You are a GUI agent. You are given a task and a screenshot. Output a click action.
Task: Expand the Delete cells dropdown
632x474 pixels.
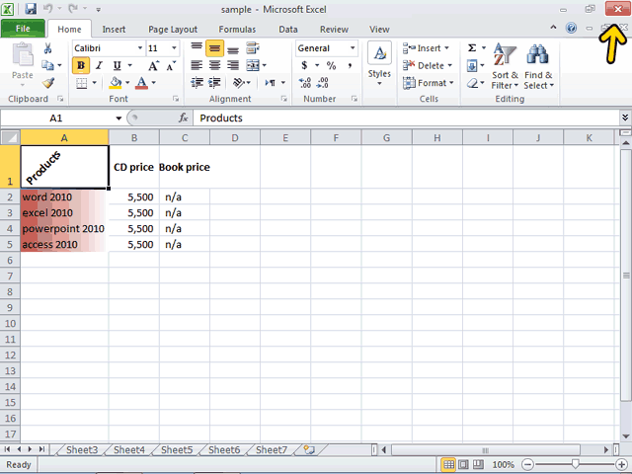(x=450, y=65)
